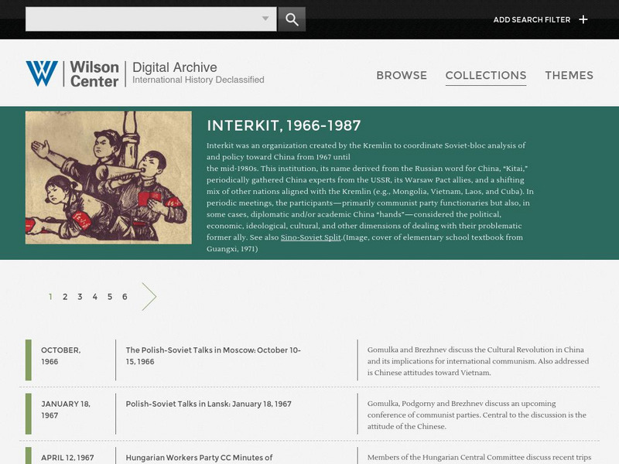
Task: Go to results page 4
Action: [x=94, y=297]
